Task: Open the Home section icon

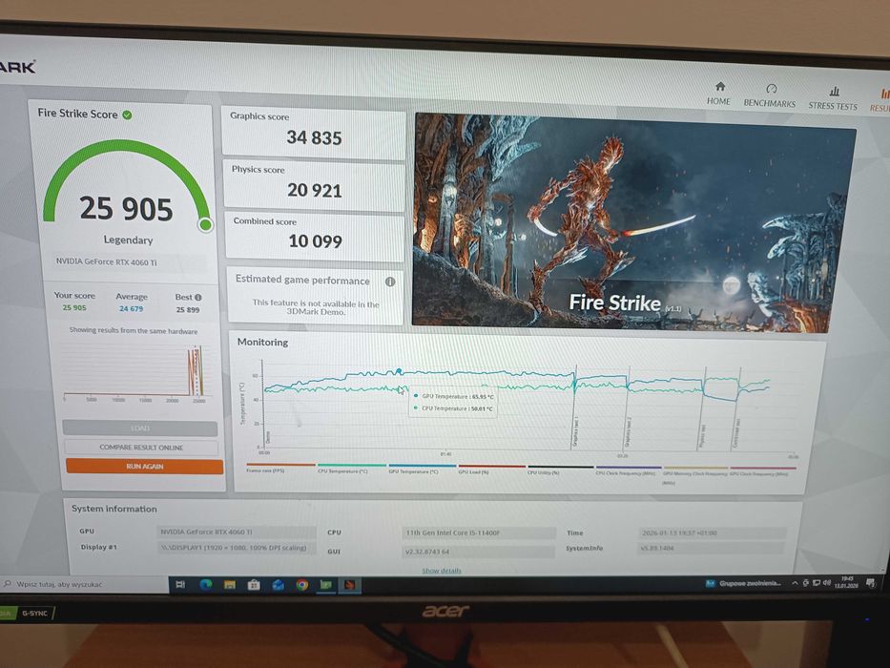Action: (719, 87)
